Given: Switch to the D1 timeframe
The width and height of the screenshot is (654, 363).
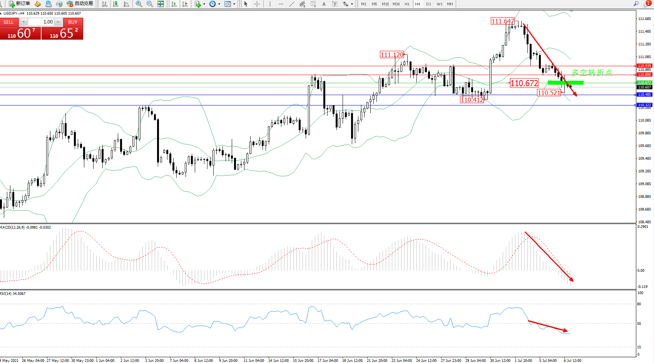Looking at the screenshot, I should (428, 4).
